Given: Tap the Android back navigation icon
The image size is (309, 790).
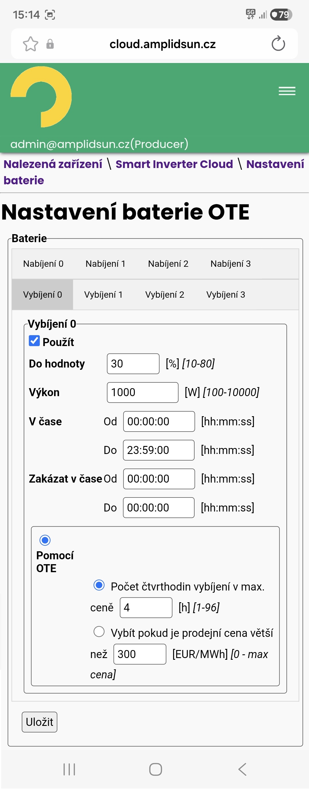Looking at the screenshot, I should 242,769.
